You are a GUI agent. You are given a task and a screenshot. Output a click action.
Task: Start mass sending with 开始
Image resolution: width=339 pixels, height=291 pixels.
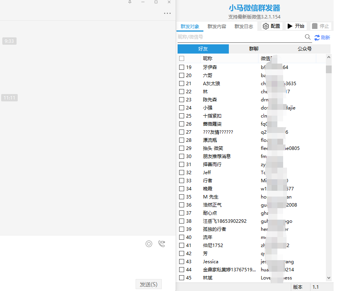(296, 26)
